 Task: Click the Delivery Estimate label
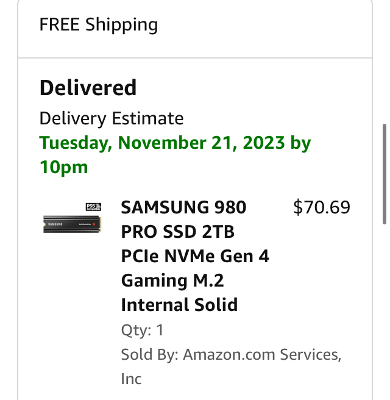click(112, 118)
